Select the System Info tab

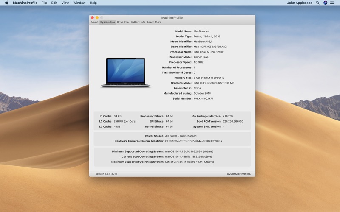pos(108,22)
